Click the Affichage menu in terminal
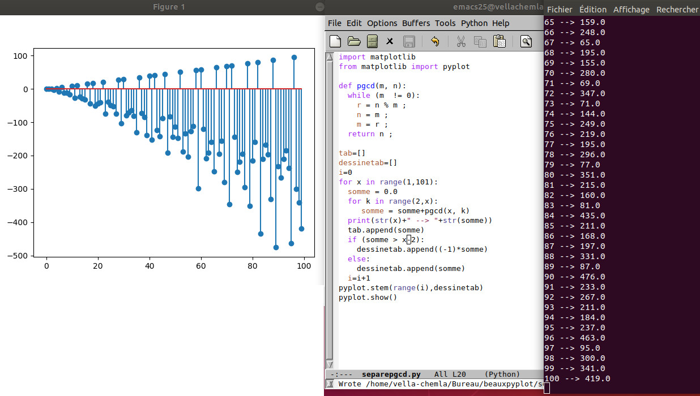Screen dimensions: 700x396 click(631, 10)
